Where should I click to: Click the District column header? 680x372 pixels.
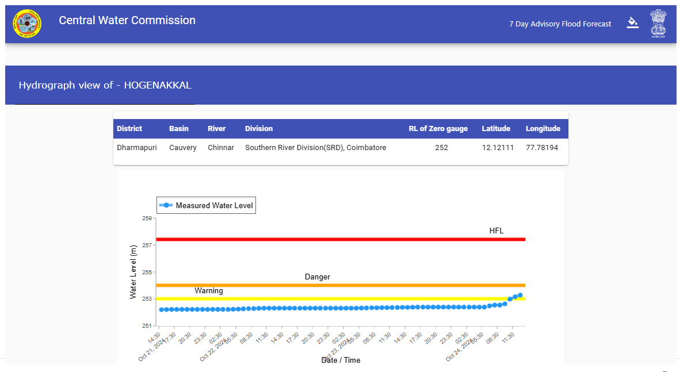tap(129, 128)
